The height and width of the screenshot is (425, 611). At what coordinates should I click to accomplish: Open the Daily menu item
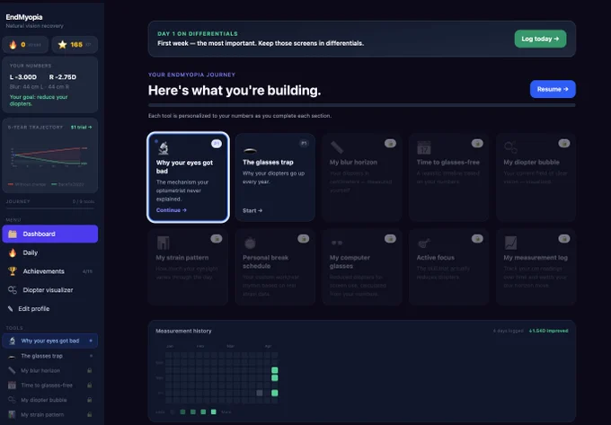[x=50, y=252]
